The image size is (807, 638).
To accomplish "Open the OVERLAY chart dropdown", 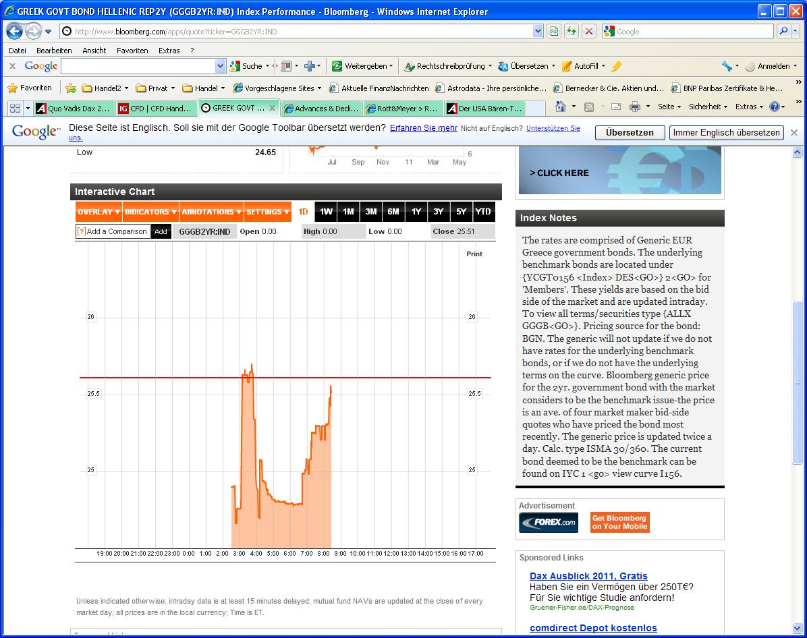I will point(99,212).
